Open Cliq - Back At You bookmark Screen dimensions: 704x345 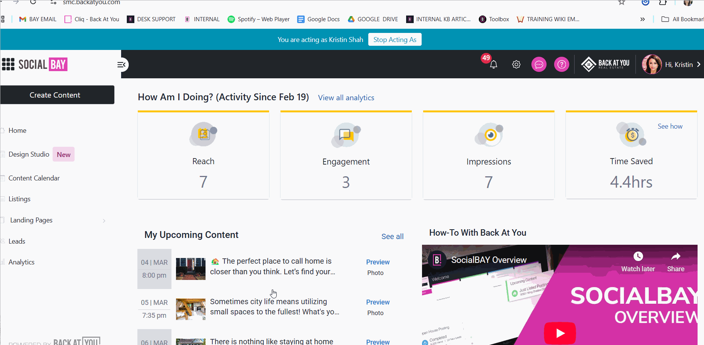click(92, 19)
